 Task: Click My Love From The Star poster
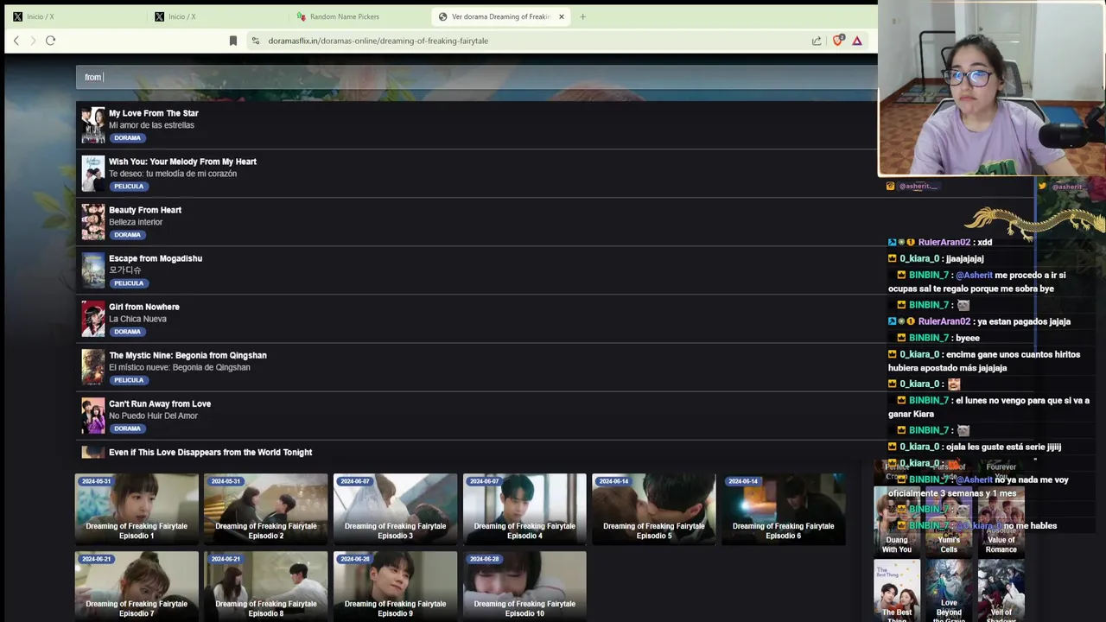(93, 125)
